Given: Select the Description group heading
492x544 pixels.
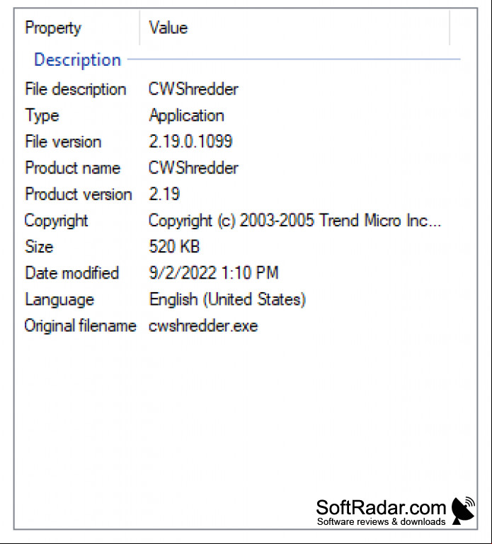Looking at the screenshot, I should pyautogui.click(x=77, y=59).
